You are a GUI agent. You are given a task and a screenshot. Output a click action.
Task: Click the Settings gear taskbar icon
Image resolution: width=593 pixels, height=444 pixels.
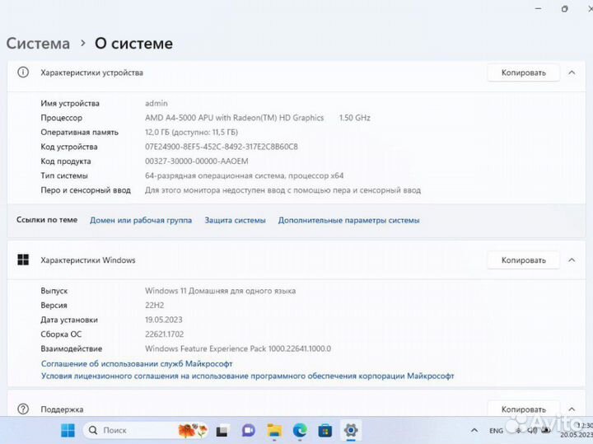point(351,430)
